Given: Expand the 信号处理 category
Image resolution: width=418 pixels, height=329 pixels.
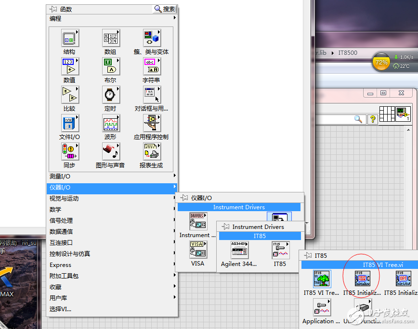Looking at the screenshot, I should coord(111,220).
